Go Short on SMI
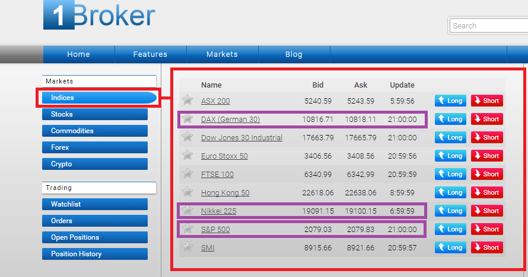The width and height of the screenshot is (528, 277). coord(487,247)
